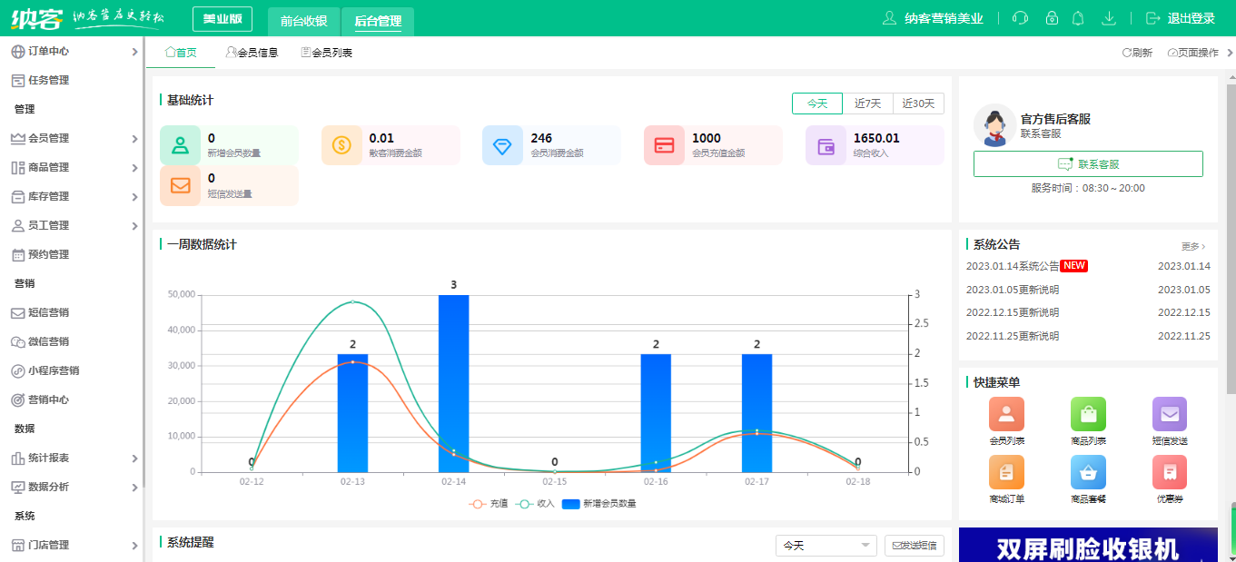Expand the 统计报表 sidebar item
1236x562 pixels.
click(x=73, y=458)
